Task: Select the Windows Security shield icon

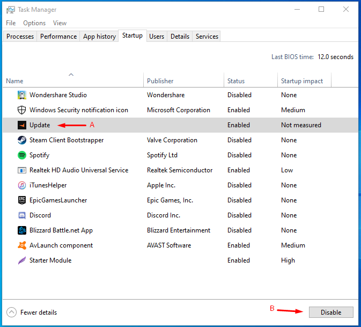Action: tap(21, 110)
